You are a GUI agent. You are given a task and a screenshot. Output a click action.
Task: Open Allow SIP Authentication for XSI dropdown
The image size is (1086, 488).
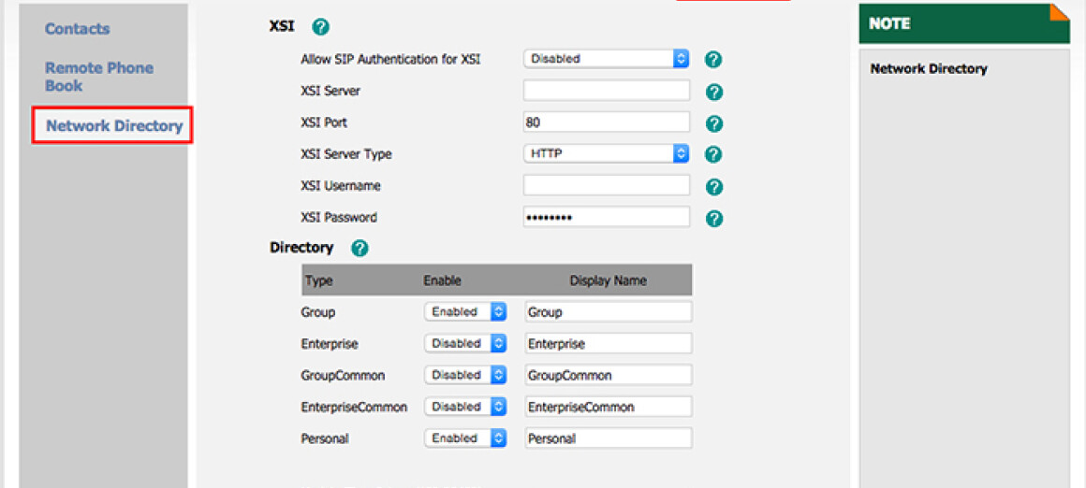(x=606, y=59)
